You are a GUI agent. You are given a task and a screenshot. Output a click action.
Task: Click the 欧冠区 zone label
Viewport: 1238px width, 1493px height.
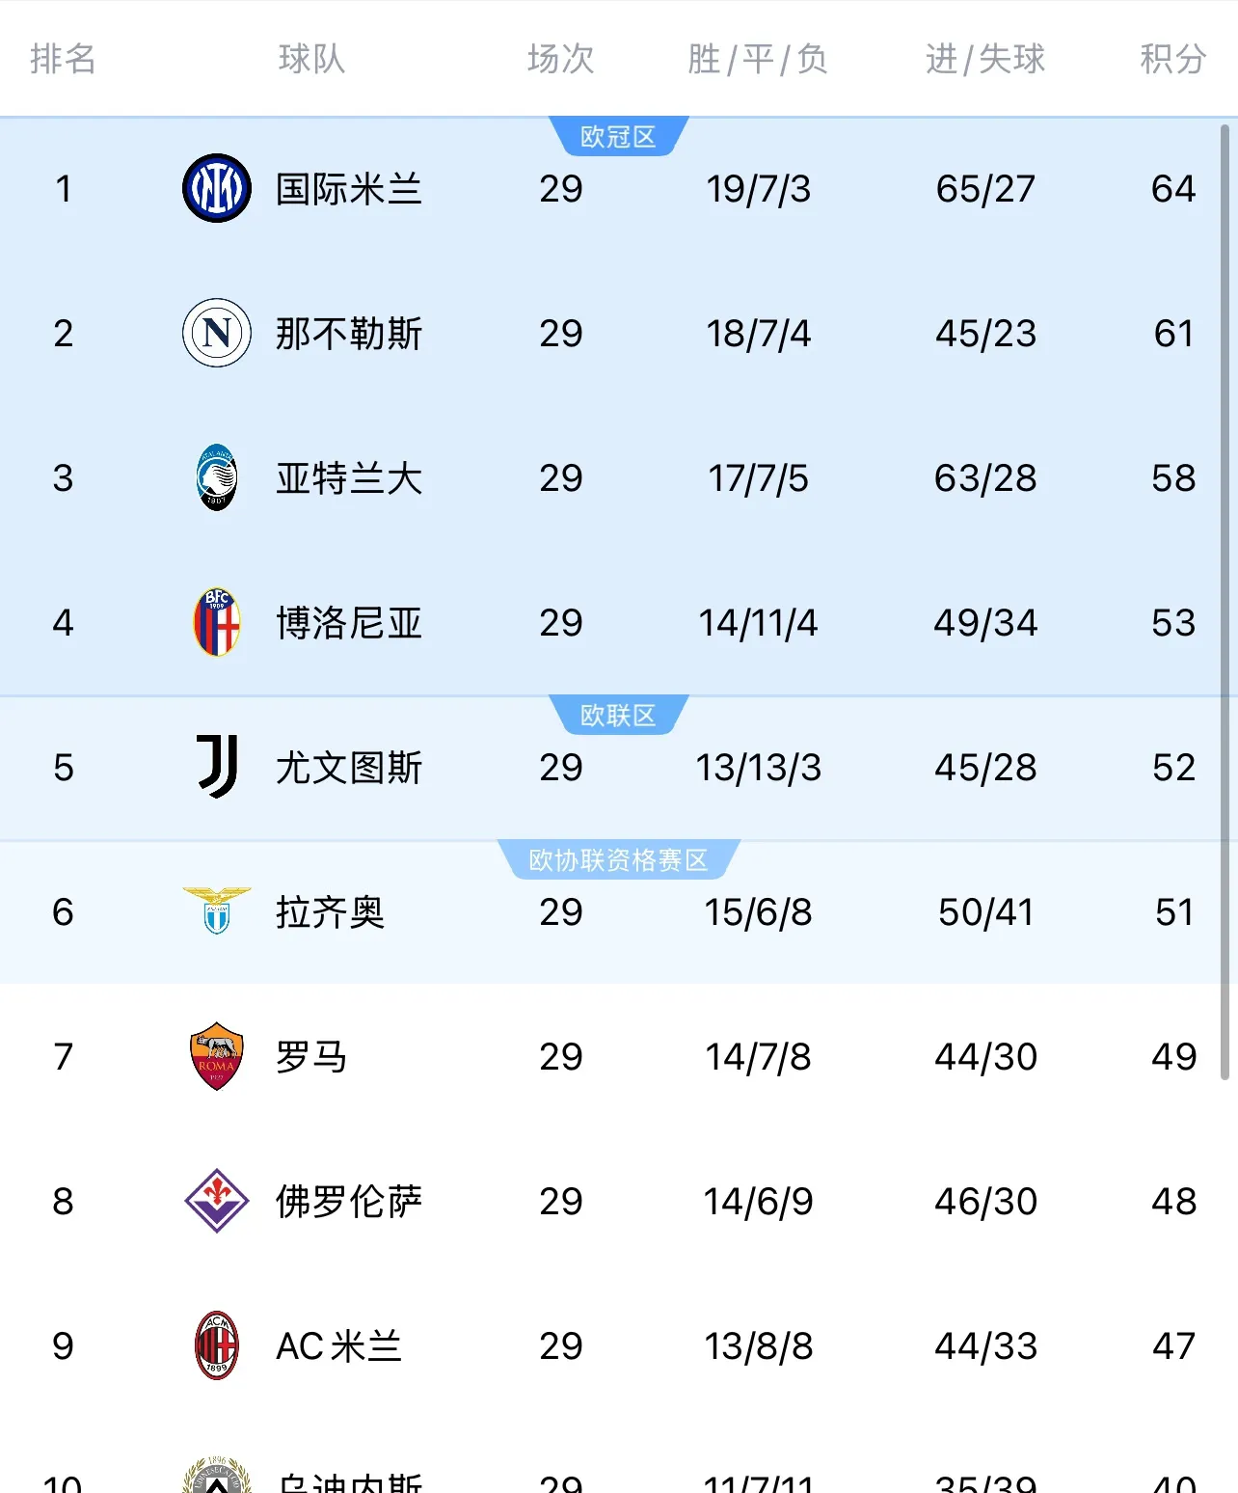pos(619,137)
